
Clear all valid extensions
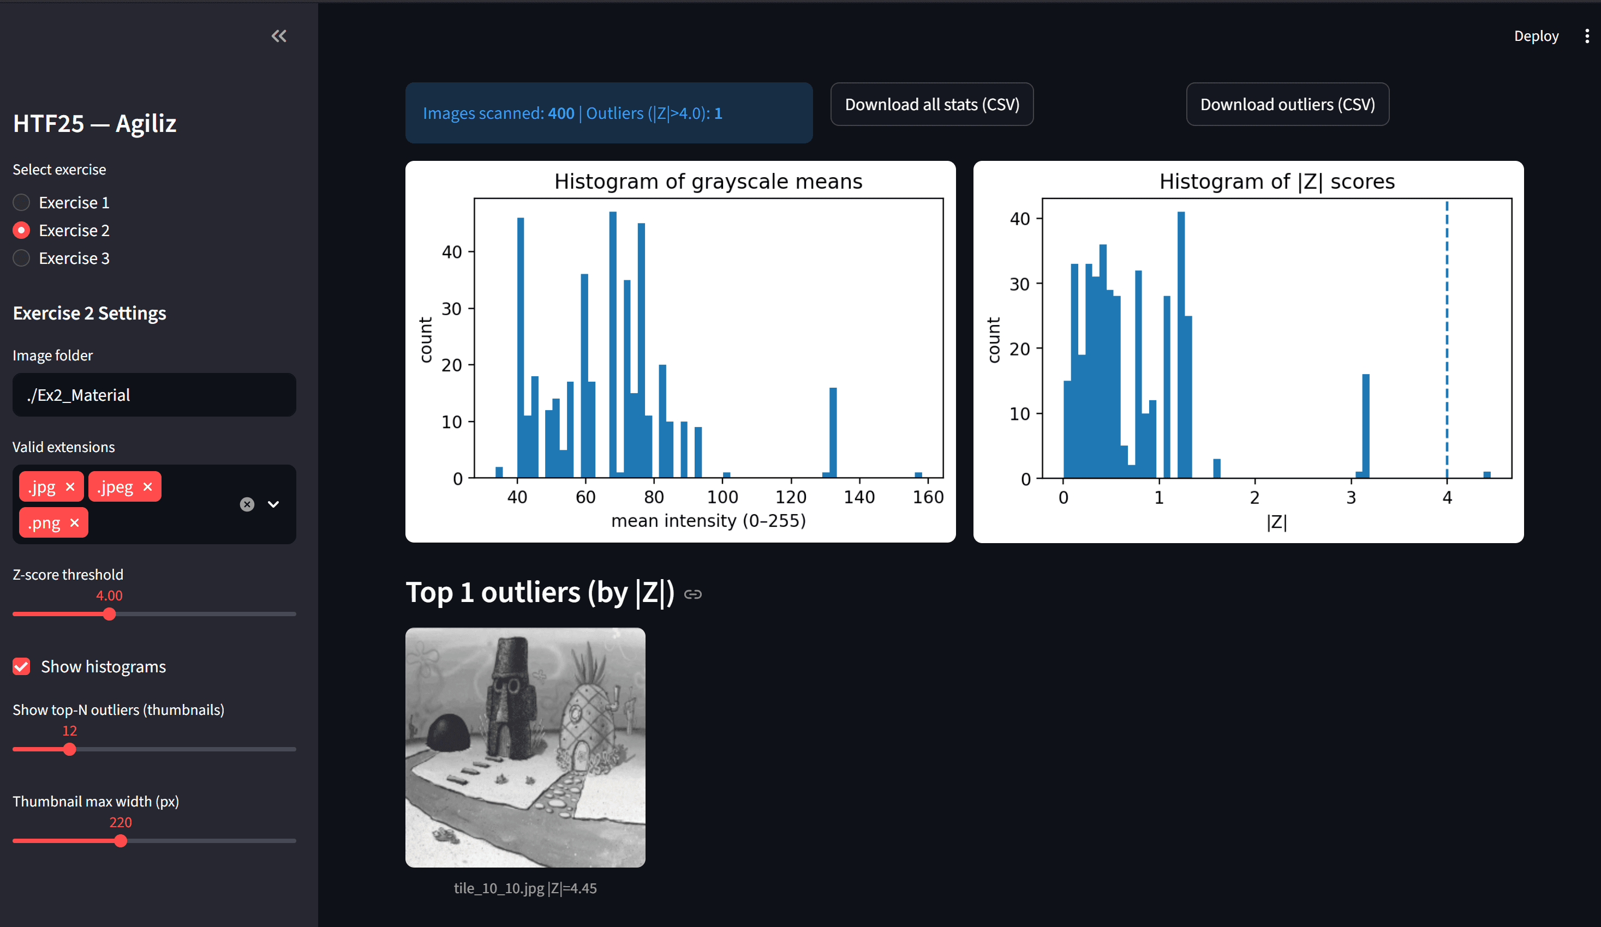[x=247, y=504]
